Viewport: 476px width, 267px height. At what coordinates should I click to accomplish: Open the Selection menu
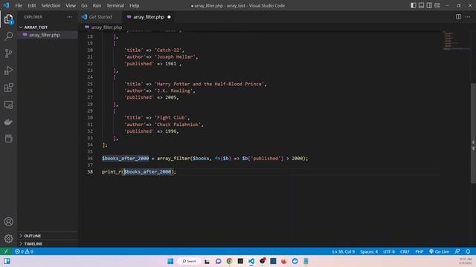click(51, 5)
